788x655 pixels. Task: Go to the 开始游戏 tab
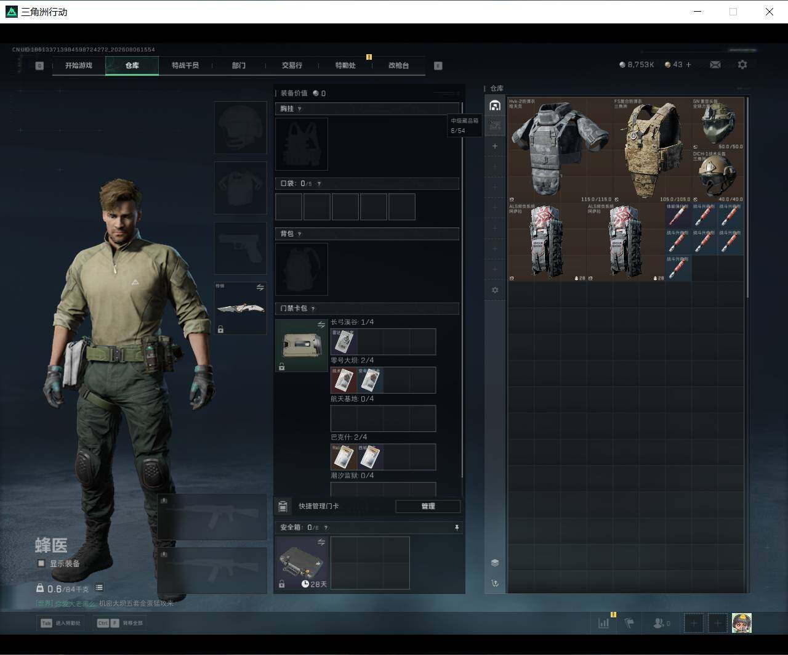[x=79, y=65]
